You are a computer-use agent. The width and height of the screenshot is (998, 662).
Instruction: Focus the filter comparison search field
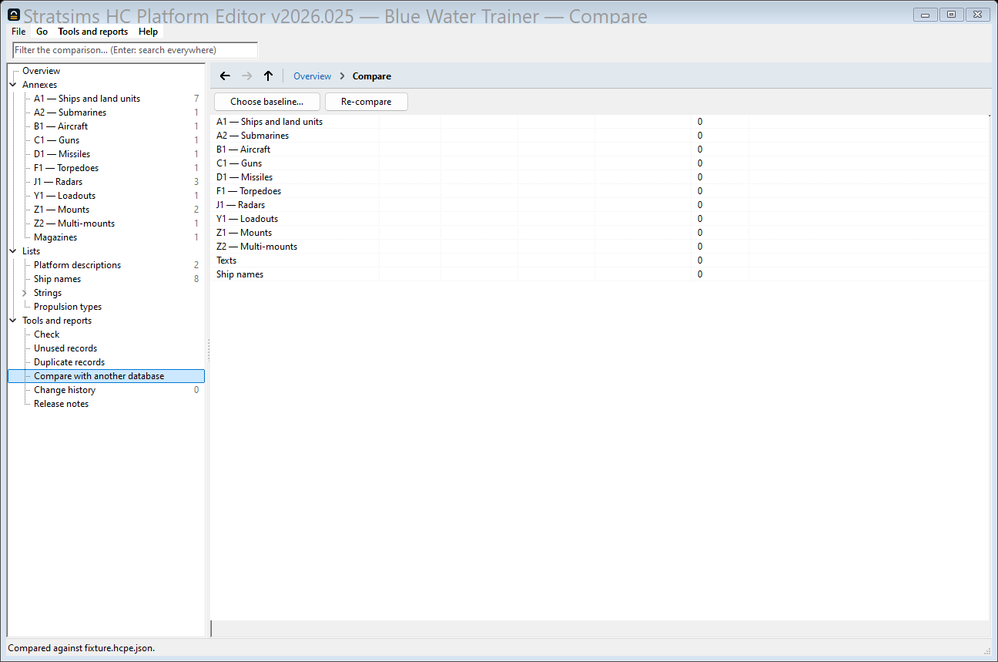(x=136, y=50)
